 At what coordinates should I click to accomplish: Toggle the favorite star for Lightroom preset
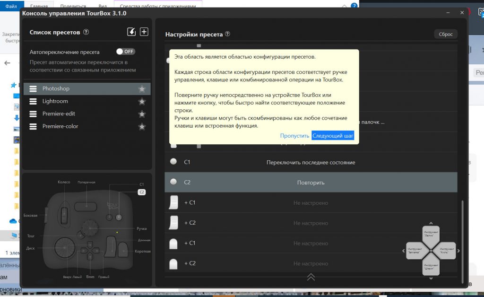[x=141, y=101]
